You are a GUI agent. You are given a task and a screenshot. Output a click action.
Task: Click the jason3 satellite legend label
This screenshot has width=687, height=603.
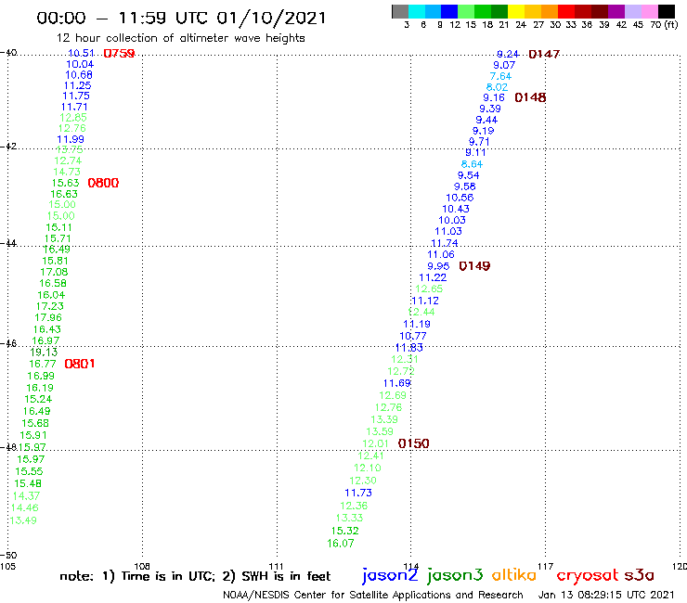tap(455, 575)
